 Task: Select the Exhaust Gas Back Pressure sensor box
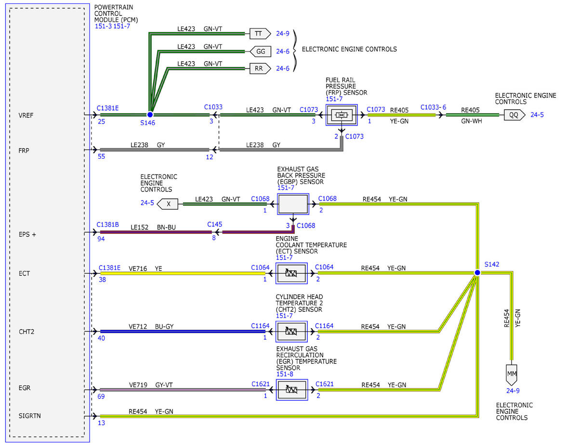(293, 204)
